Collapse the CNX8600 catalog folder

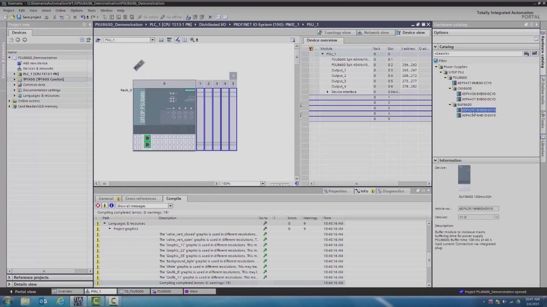coord(450,88)
